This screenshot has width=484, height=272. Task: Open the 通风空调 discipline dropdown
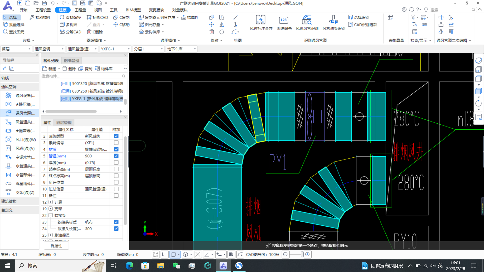click(49, 49)
